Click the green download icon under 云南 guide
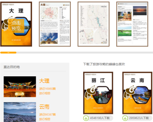Viewport: 153px width, 122px height. click(x=125, y=118)
